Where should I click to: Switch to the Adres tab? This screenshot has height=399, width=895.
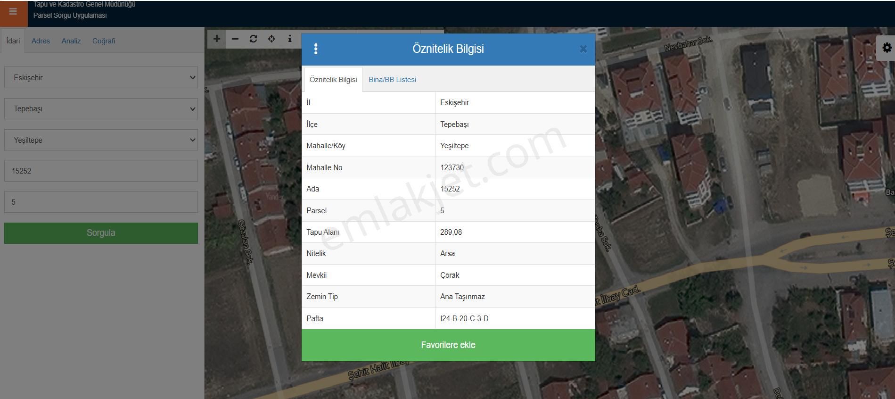point(41,41)
